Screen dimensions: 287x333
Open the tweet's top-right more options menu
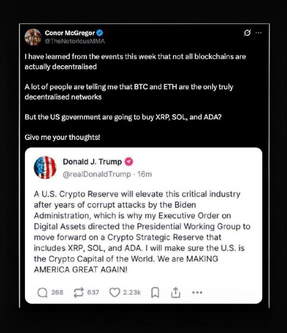pyautogui.click(x=259, y=33)
